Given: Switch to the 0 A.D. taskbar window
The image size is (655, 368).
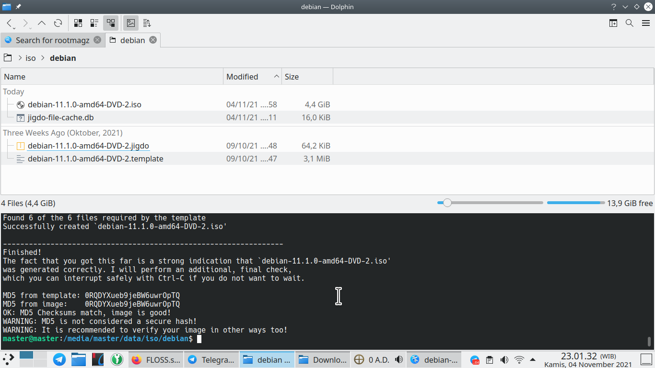Looking at the screenshot, I should click(x=378, y=359).
